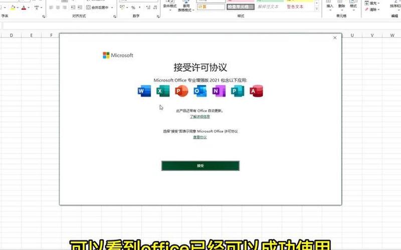
Task: Click the Microsoft logo in dialog
Action: coord(118,55)
